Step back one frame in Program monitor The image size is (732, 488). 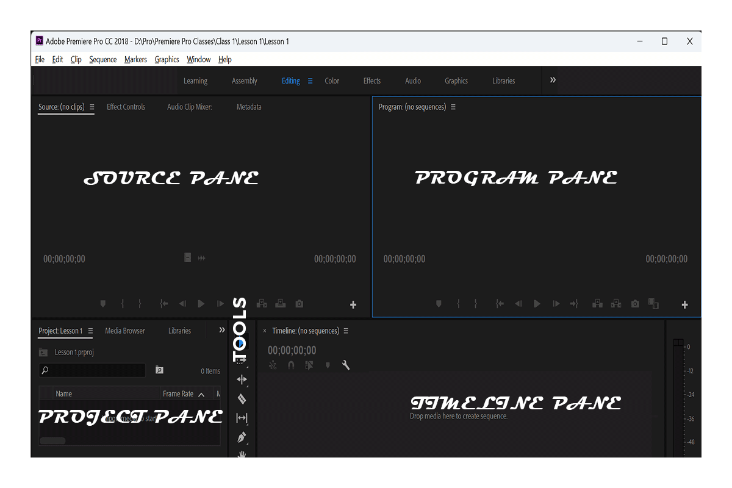click(x=518, y=304)
